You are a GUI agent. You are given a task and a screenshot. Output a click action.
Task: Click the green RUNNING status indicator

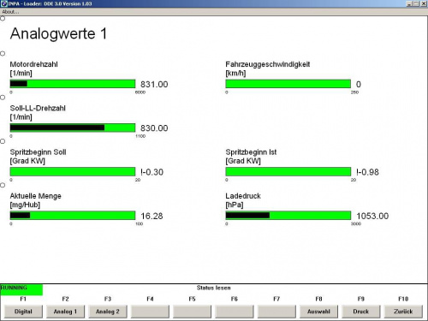(21, 289)
